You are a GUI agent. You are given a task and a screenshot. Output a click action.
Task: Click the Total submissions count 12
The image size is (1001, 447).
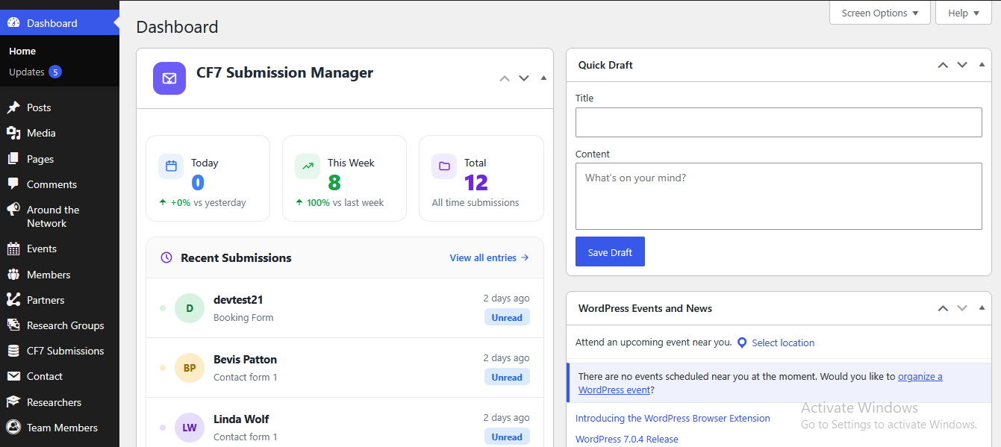(x=476, y=183)
